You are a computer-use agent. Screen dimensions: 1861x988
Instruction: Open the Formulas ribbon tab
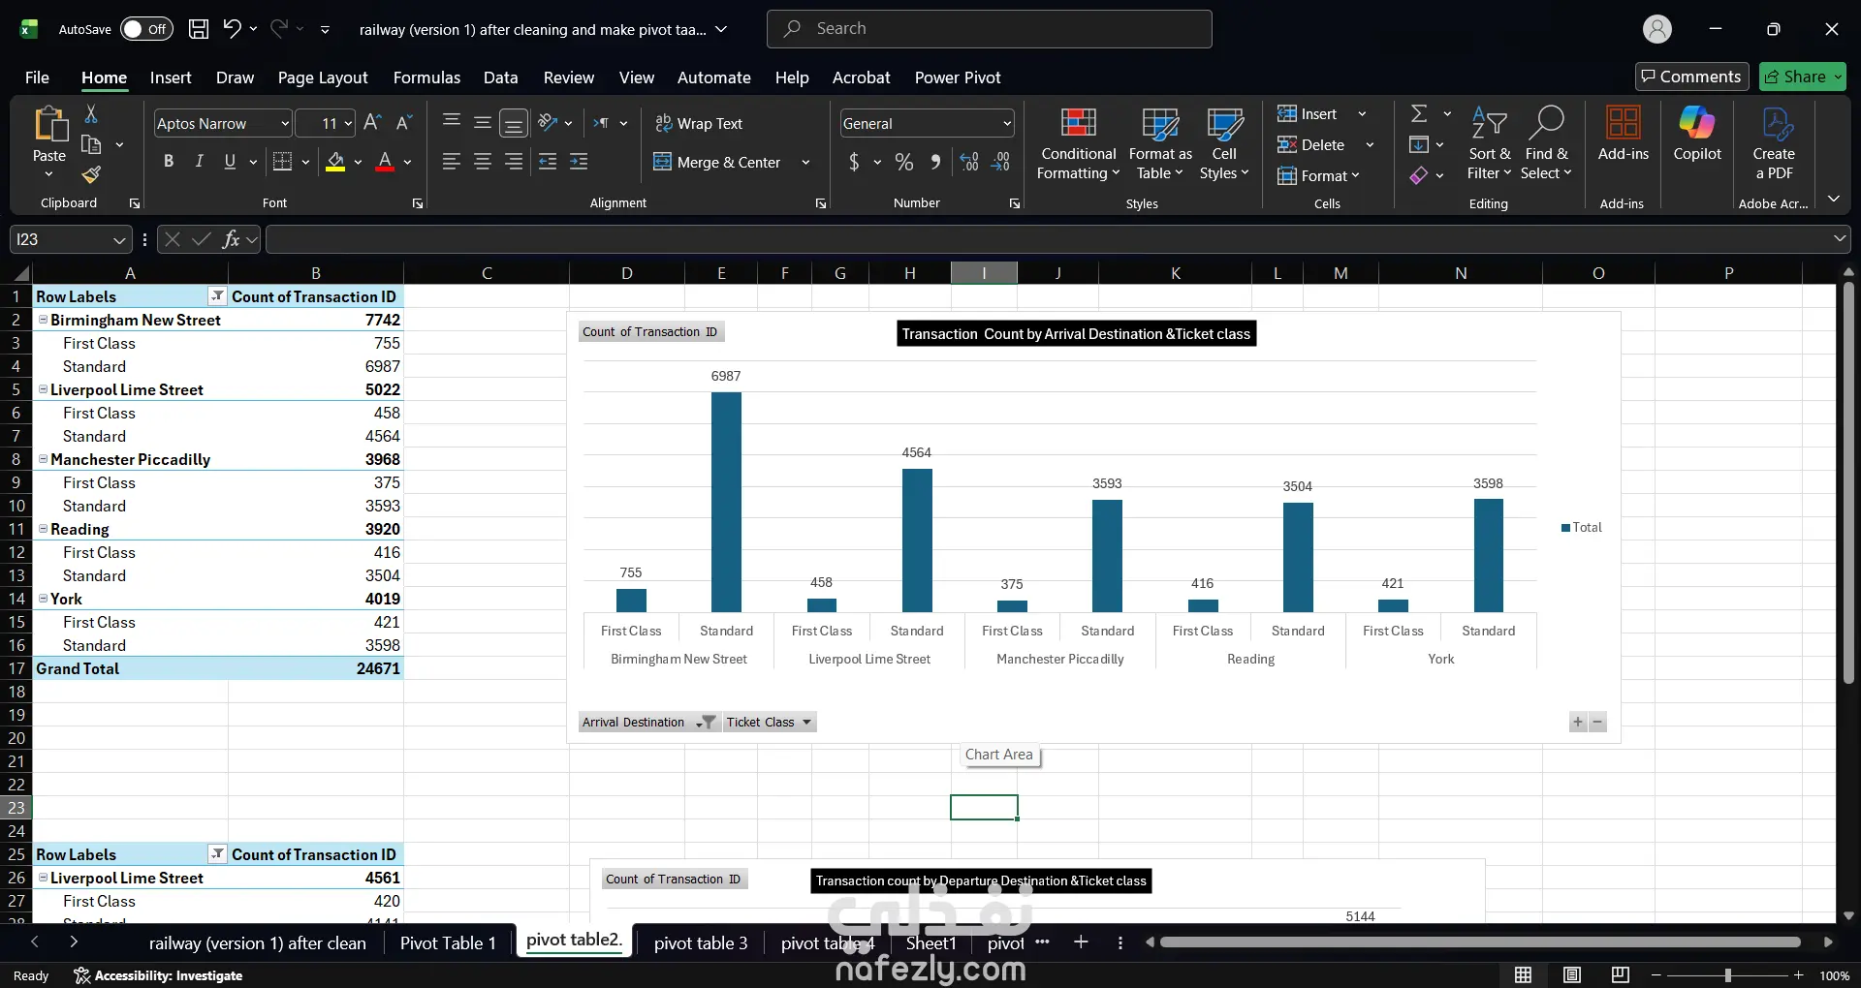(x=426, y=77)
